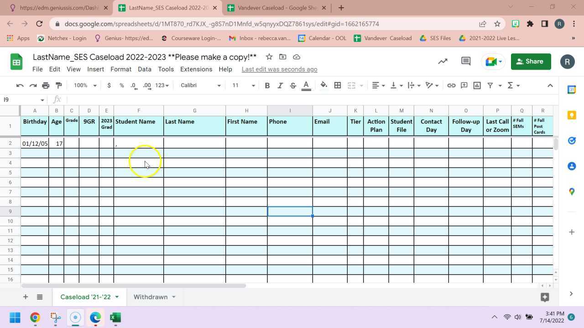Open the Extensions menu

[196, 69]
